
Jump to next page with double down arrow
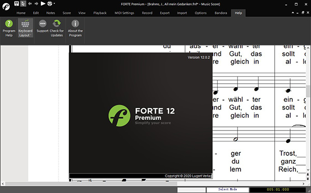(307, 179)
